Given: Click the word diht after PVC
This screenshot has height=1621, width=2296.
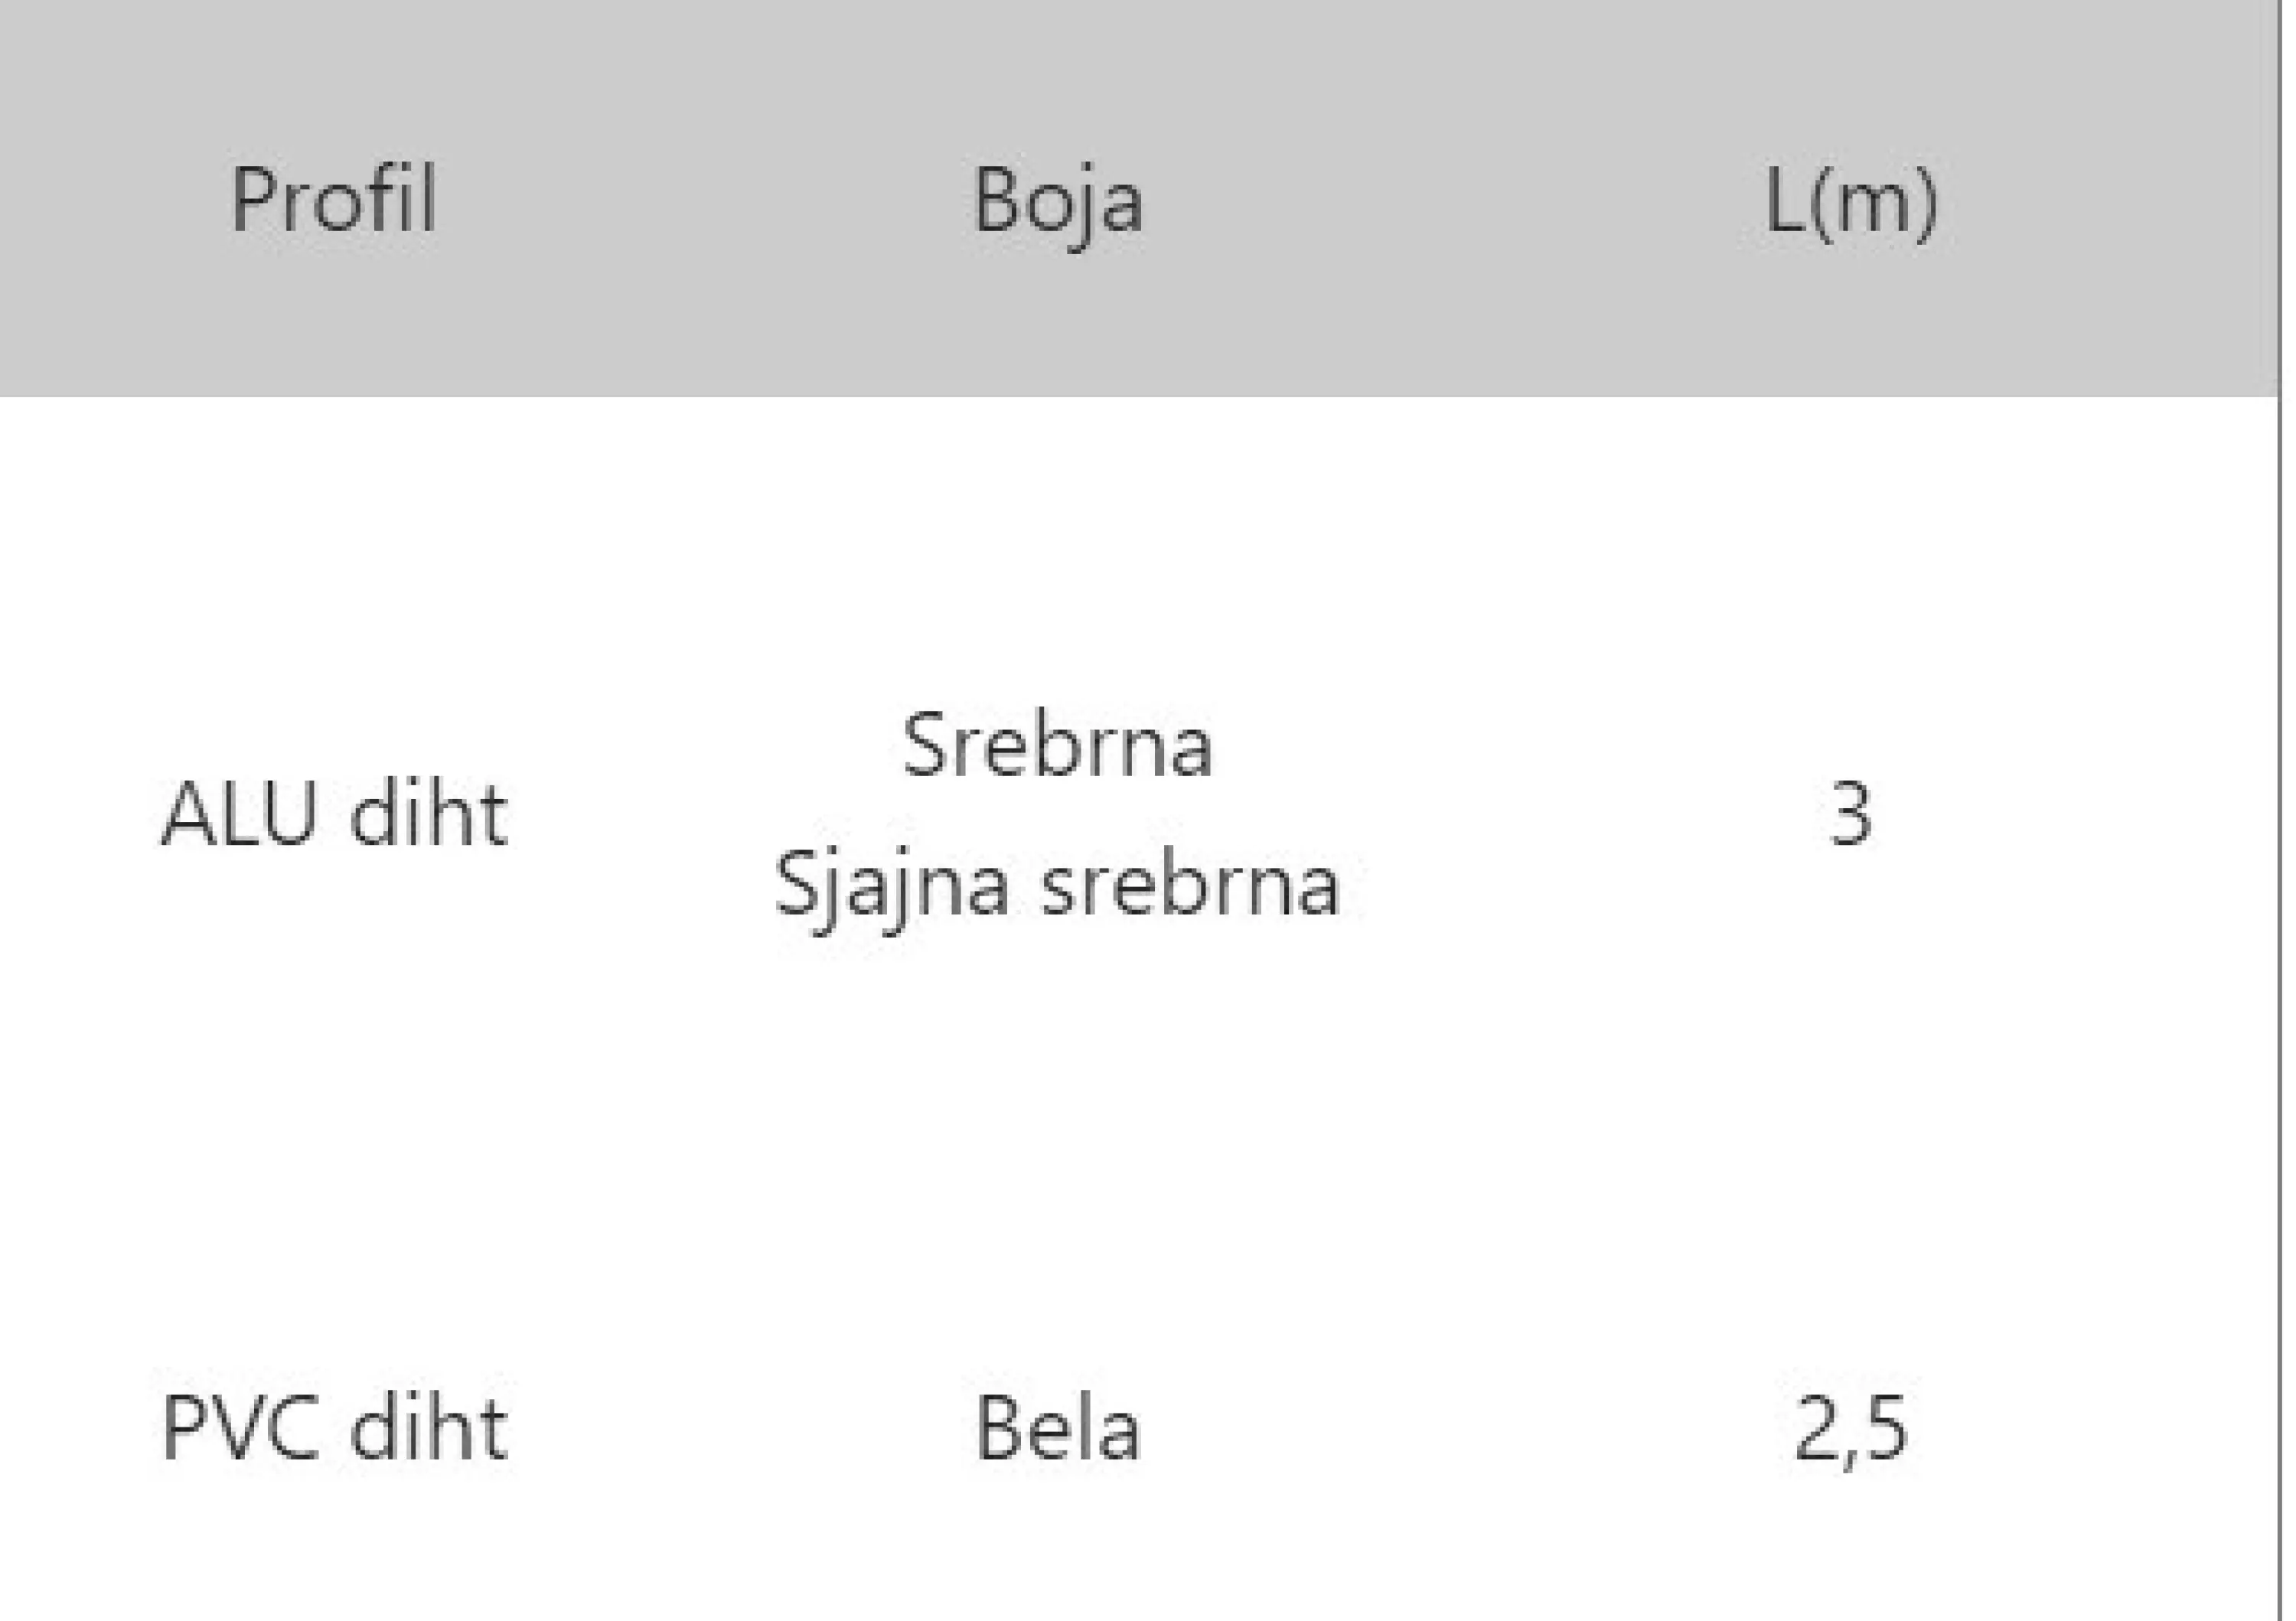Looking at the screenshot, I should [x=428, y=1430].
